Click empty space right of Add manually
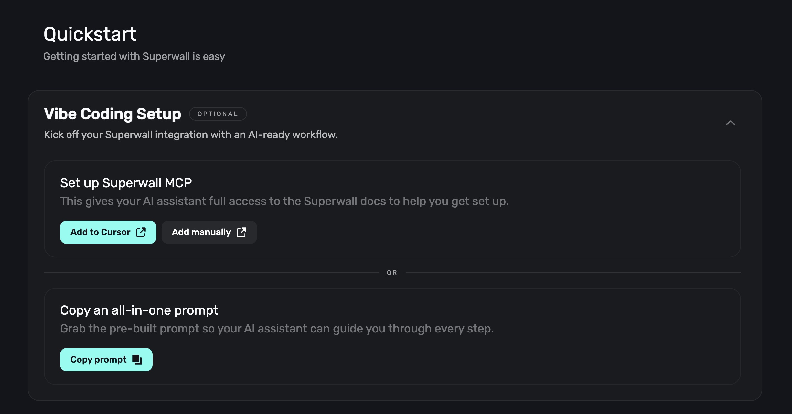This screenshot has width=792, height=414. click(x=453, y=232)
